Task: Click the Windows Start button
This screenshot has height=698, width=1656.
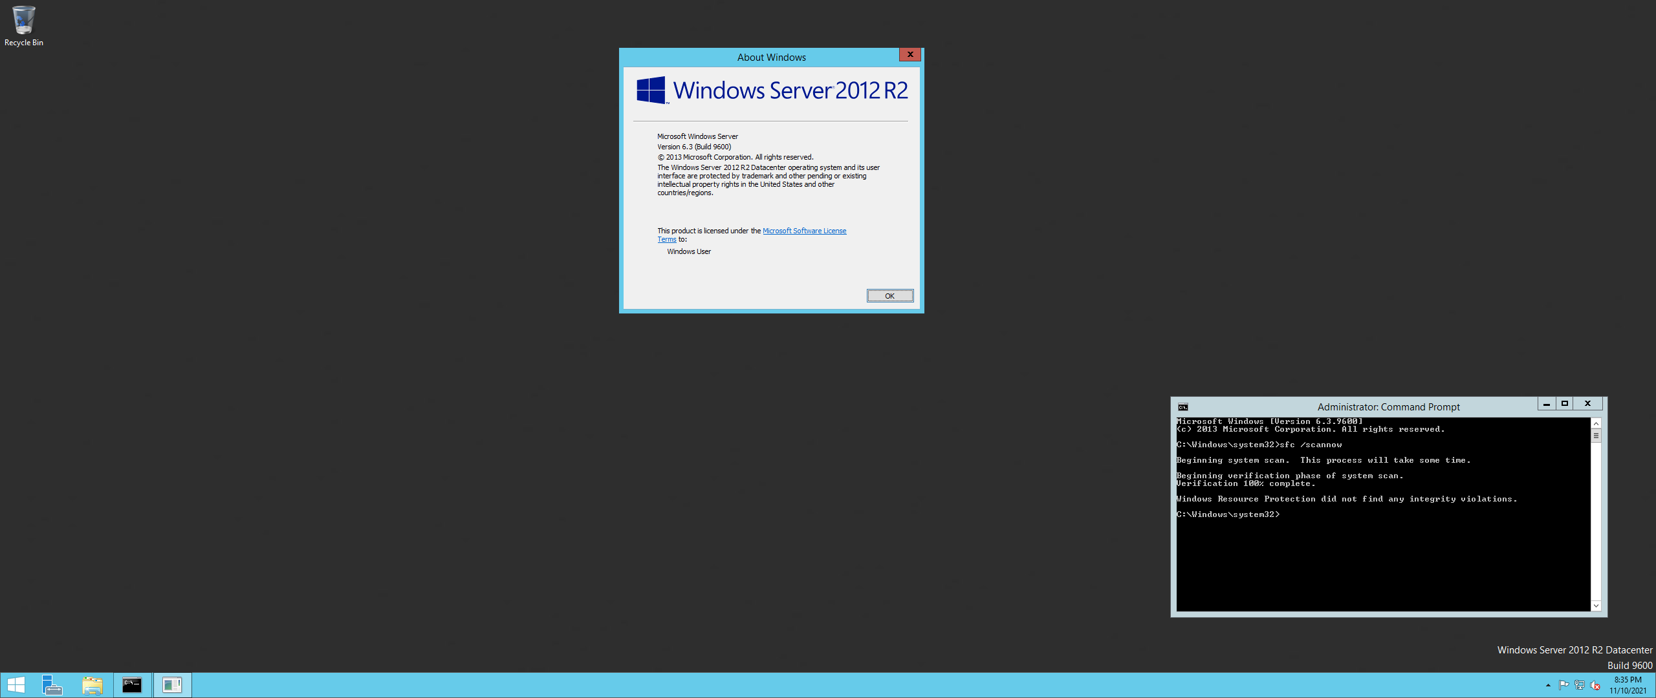Action: 16,685
